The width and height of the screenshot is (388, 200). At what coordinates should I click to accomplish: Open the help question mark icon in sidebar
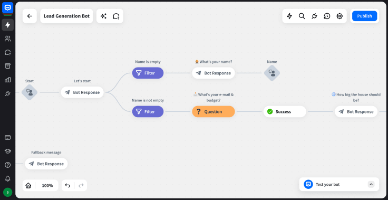8,165
